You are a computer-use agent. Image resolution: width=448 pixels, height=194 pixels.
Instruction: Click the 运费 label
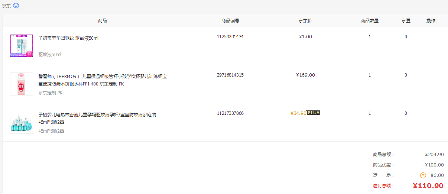384,175
